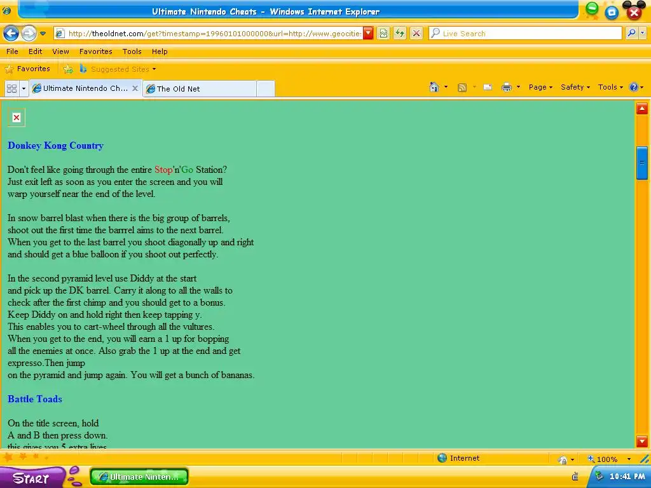
Task: Open search provider options dropdown
Action: [642, 33]
